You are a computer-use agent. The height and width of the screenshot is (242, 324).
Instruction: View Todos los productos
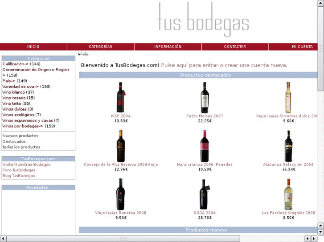[21, 147]
